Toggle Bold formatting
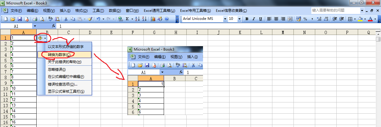This screenshot has width=381, height=127. 247,19
